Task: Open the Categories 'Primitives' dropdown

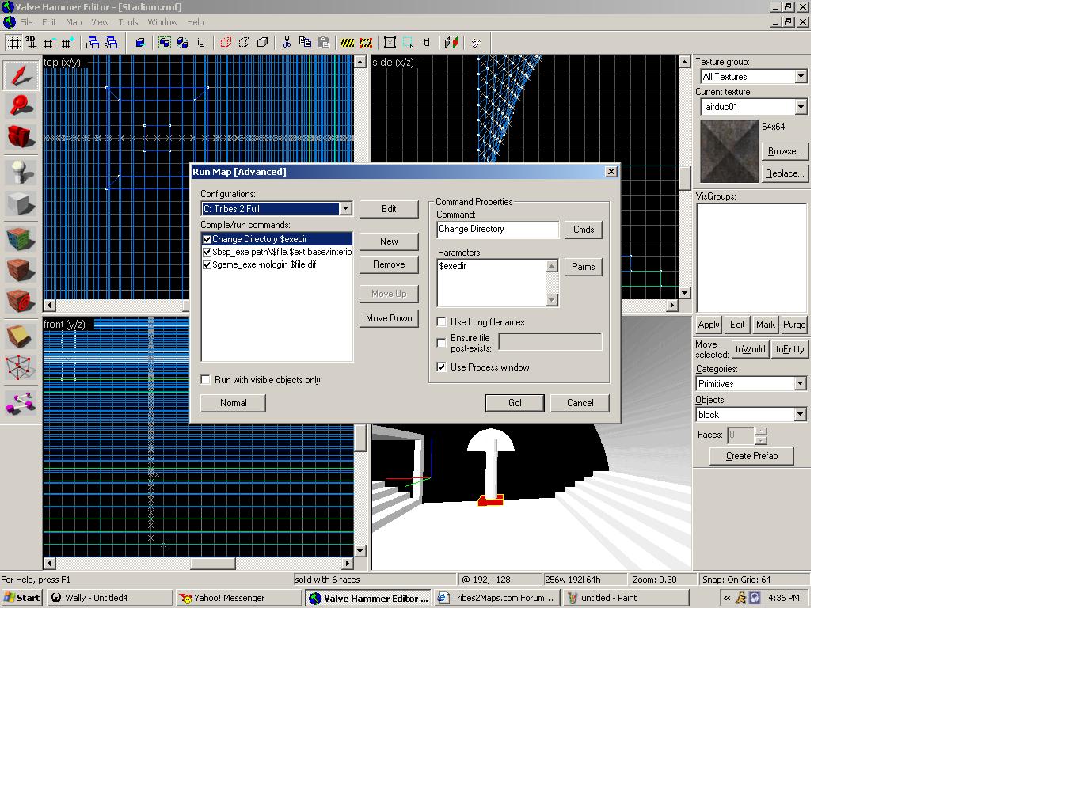Action: [800, 384]
